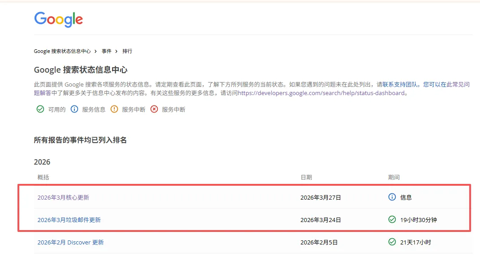This screenshot has height=257, width=480.
Task: Click the red X legend icon
Action: coord(154,109)
